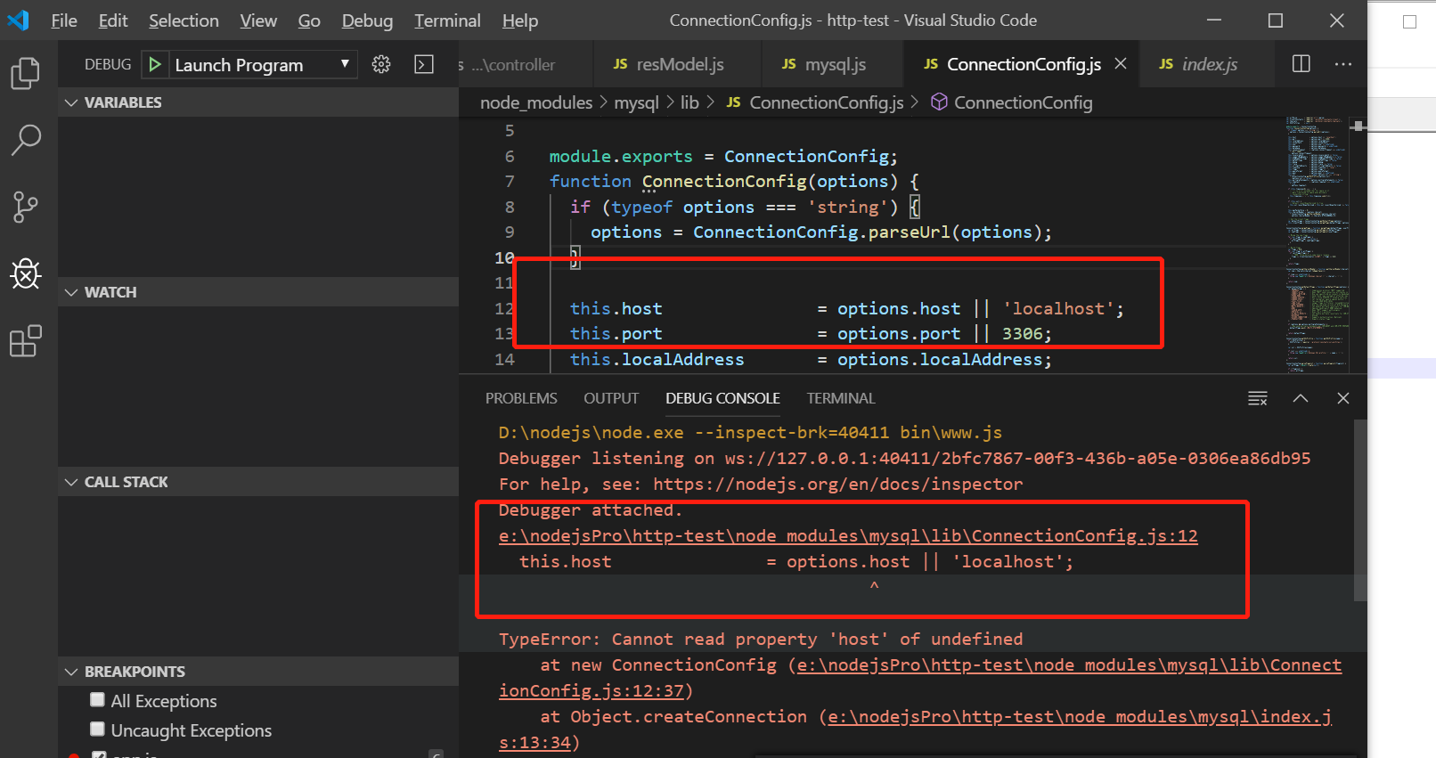Toggle Uncaught Exceptions breakpoint checkbox
Screen dimensions: 1436x758
point(98,729)
